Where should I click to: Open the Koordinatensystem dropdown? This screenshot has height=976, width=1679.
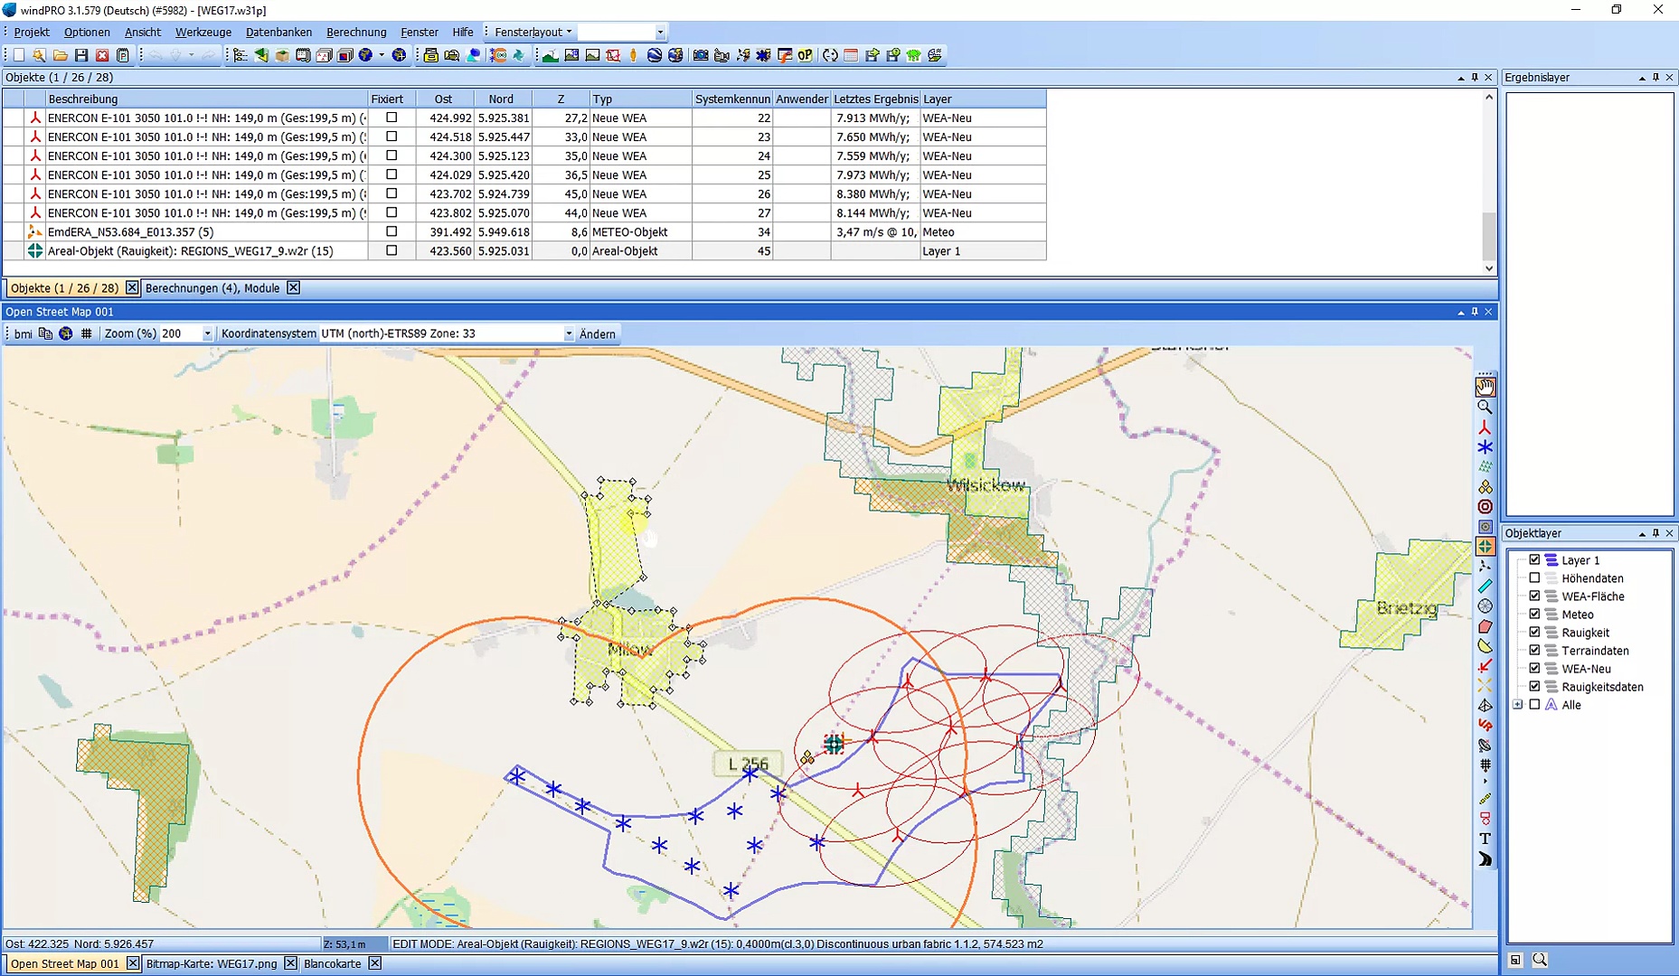[569, 333]
